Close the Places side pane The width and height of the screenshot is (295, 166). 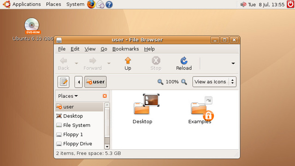point(105,96)
